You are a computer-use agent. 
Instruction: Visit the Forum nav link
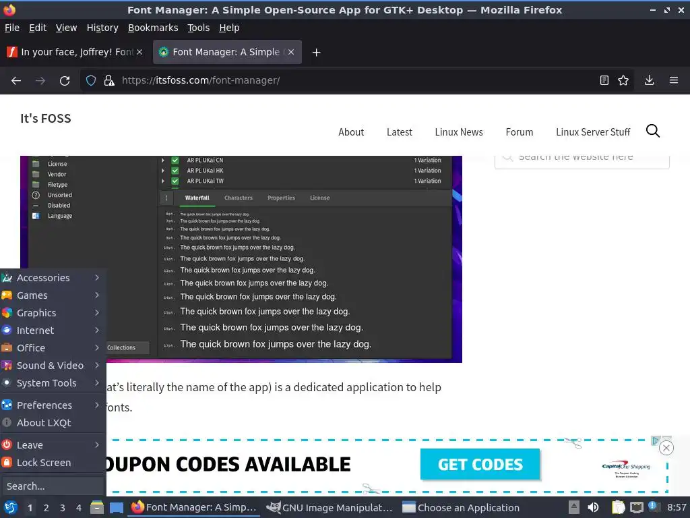(520, 132)
